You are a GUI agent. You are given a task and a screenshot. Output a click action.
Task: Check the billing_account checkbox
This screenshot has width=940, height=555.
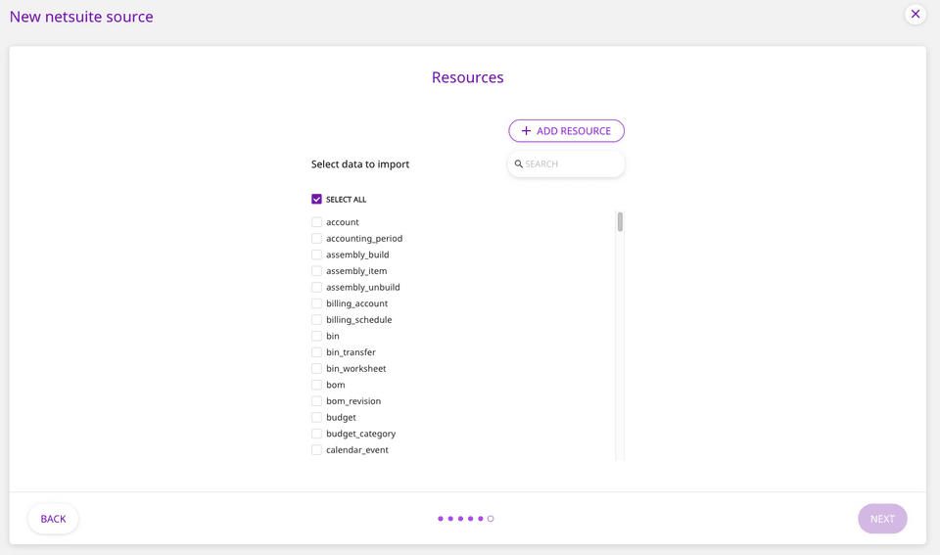click(316, 303)
